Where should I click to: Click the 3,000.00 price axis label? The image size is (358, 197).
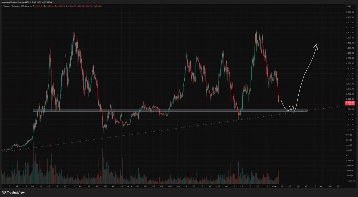click(350, 79)
